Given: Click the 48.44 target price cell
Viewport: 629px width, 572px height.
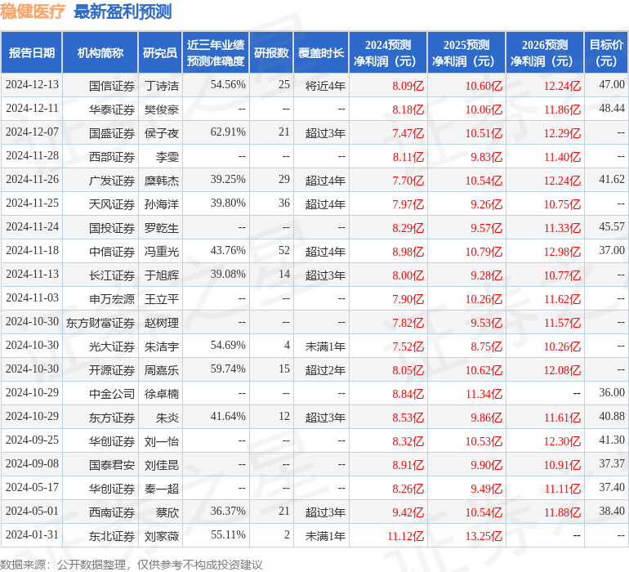Looking at the screenshot, I should (x=611, y=109).
